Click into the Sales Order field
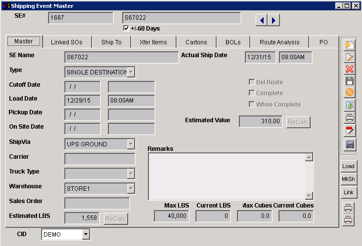This screenshot has width=362, height=246. pos(97,203)
